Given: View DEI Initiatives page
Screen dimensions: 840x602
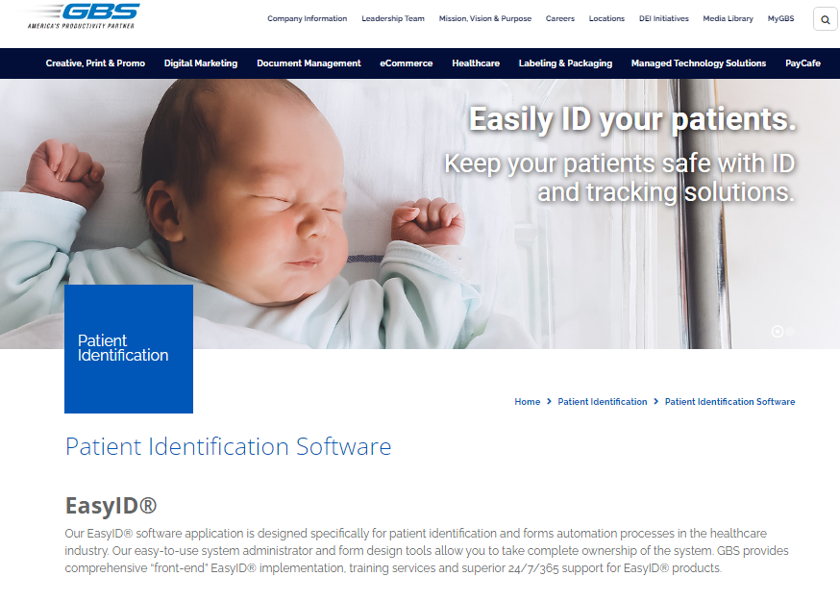Looking at the screenshot, I should (x=664, y=18).
